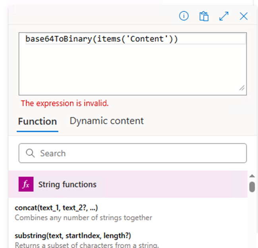The height and width of the screenshot is (248, 258).
Task: Click 'Combines any number of strings together' description
Action: point(83,217)
